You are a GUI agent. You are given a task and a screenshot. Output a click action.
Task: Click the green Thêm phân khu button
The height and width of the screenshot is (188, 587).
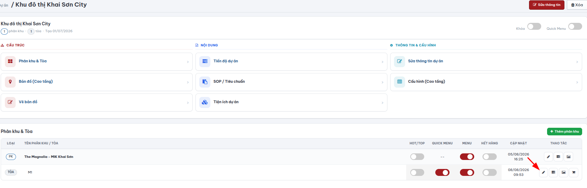(564, 132)
